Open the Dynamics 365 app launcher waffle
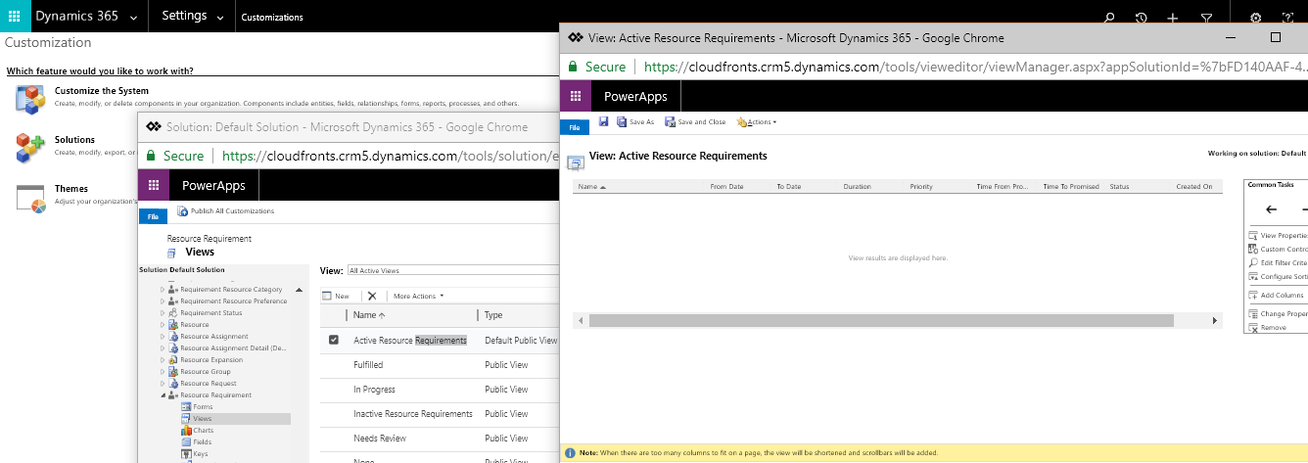Viewport: 1308px width, 463px height. point(14,17)
